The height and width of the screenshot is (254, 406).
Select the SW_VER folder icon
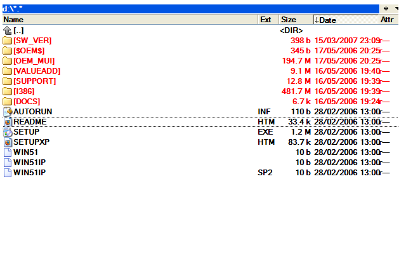pyautogui.click(x=8, y=41)
